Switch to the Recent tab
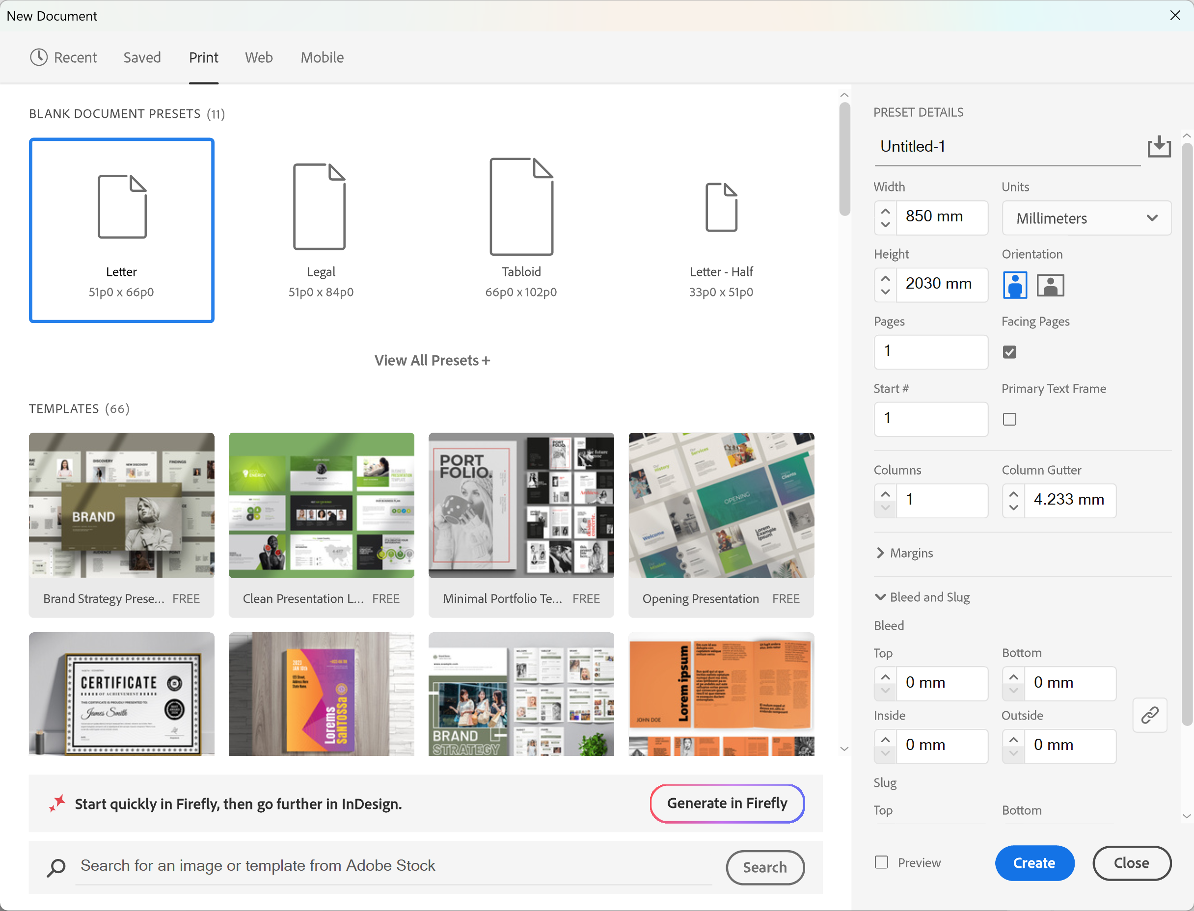The height and width of the screenshot is (911, 1194). pyautogui.click(x=63, y=57)
